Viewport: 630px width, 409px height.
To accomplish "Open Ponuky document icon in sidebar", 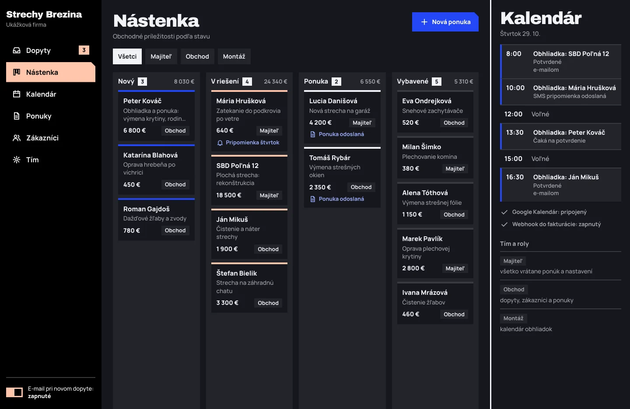I will (17, 116).
